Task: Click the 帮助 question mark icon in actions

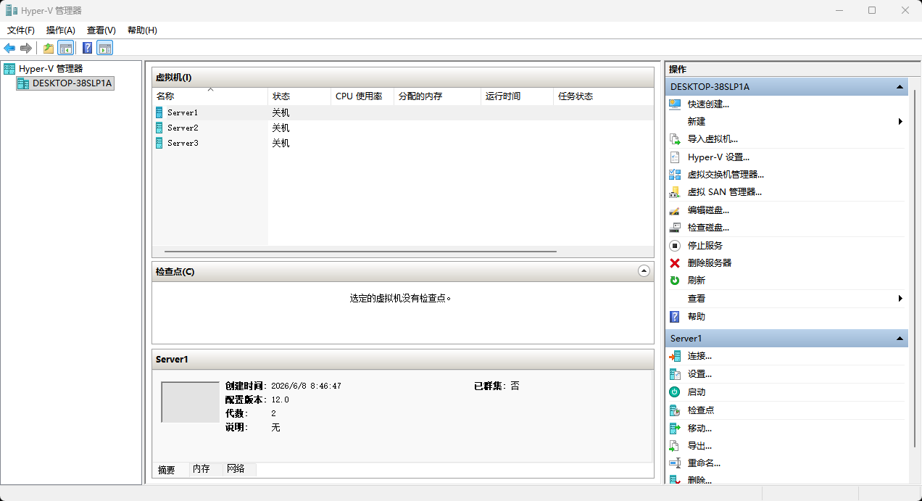Action: [x=675, y=317]
